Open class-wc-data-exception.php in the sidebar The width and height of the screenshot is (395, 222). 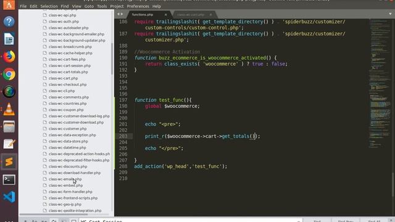click(72, 135)
